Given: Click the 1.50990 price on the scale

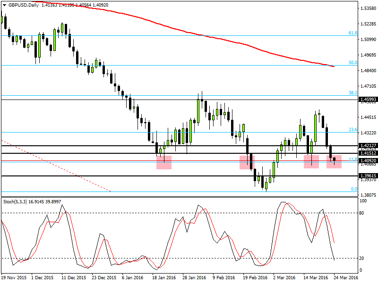Looking at the screenshot, I should click(x=368, y=40).
